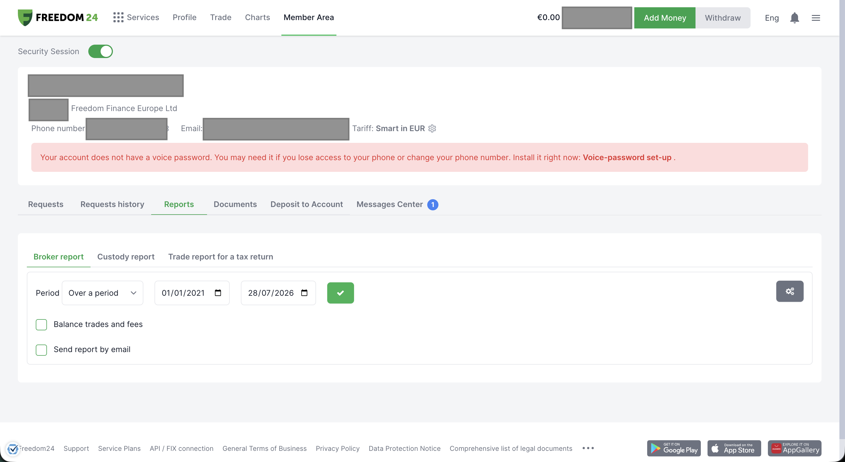Screen dimensions: 845x462
Task: Open Huawei AppGallery badge
Action: point(794,448)
